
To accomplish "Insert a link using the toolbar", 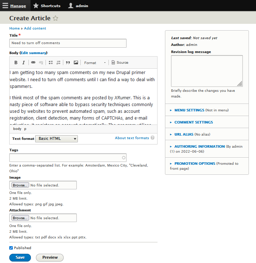I will pos(33,63).
